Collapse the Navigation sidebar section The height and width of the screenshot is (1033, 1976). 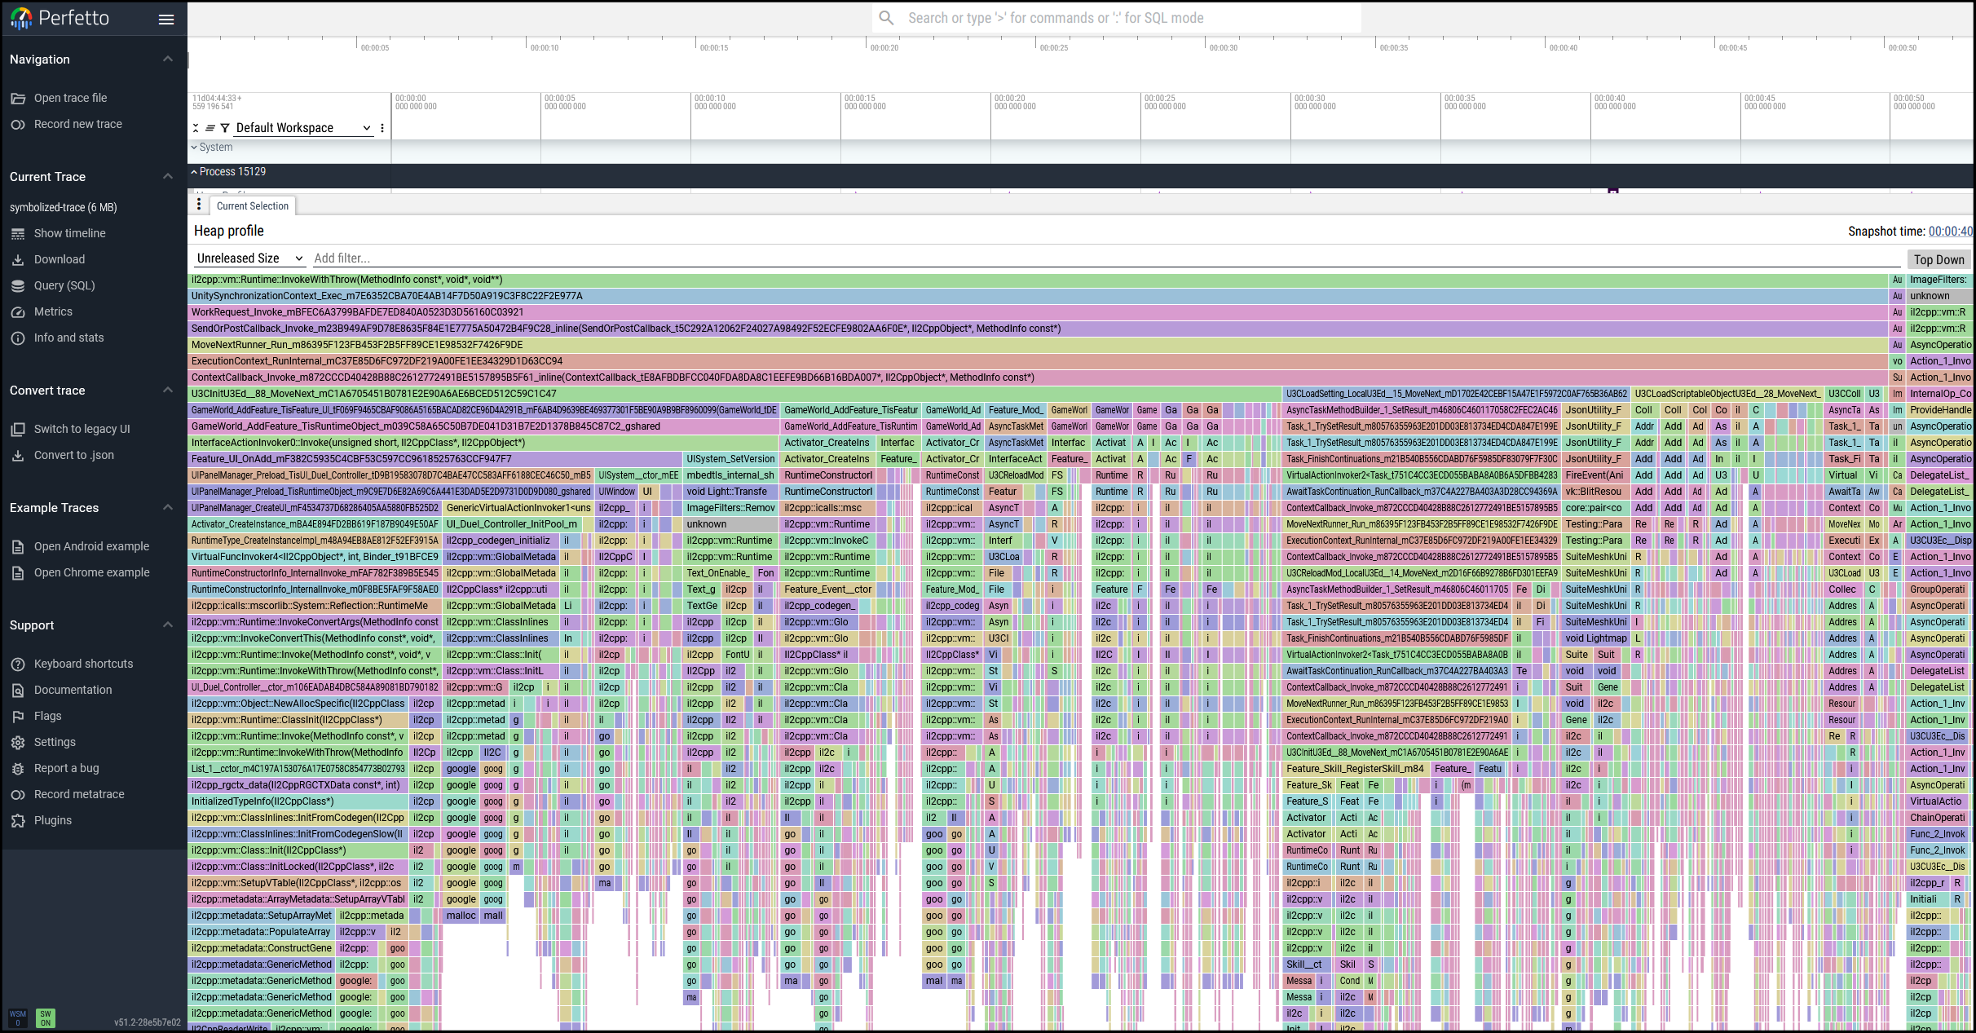click(x=168, y=59)
